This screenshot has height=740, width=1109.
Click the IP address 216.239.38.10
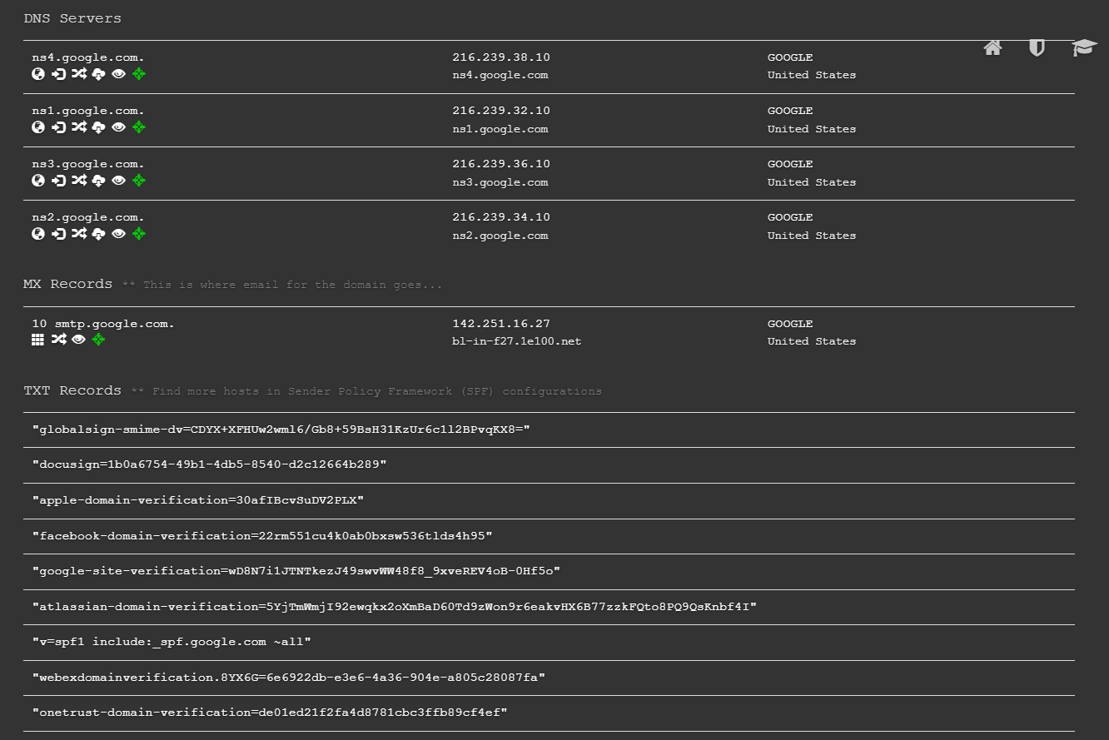point(501,57)
